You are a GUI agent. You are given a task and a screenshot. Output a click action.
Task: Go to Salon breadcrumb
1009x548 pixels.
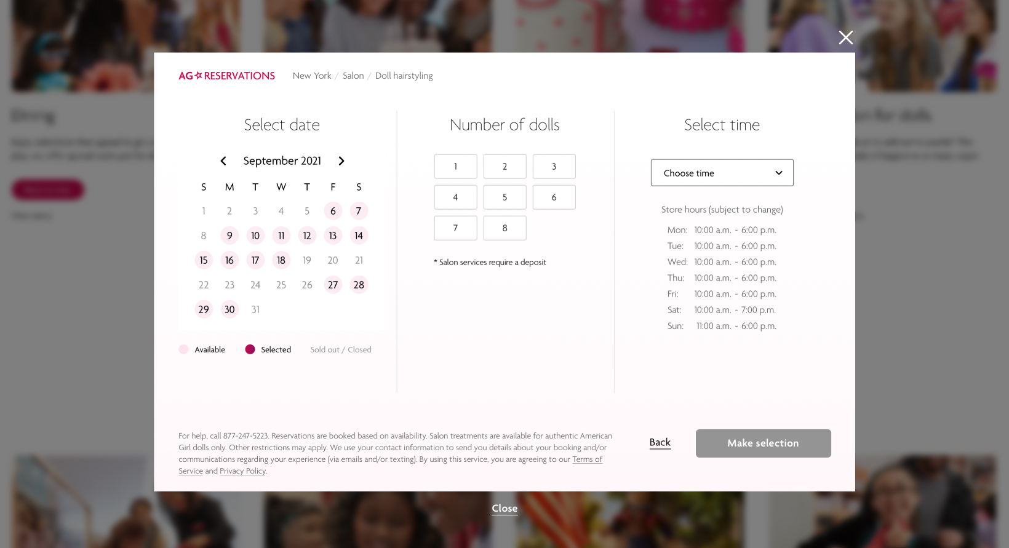[x=353, y=76]
